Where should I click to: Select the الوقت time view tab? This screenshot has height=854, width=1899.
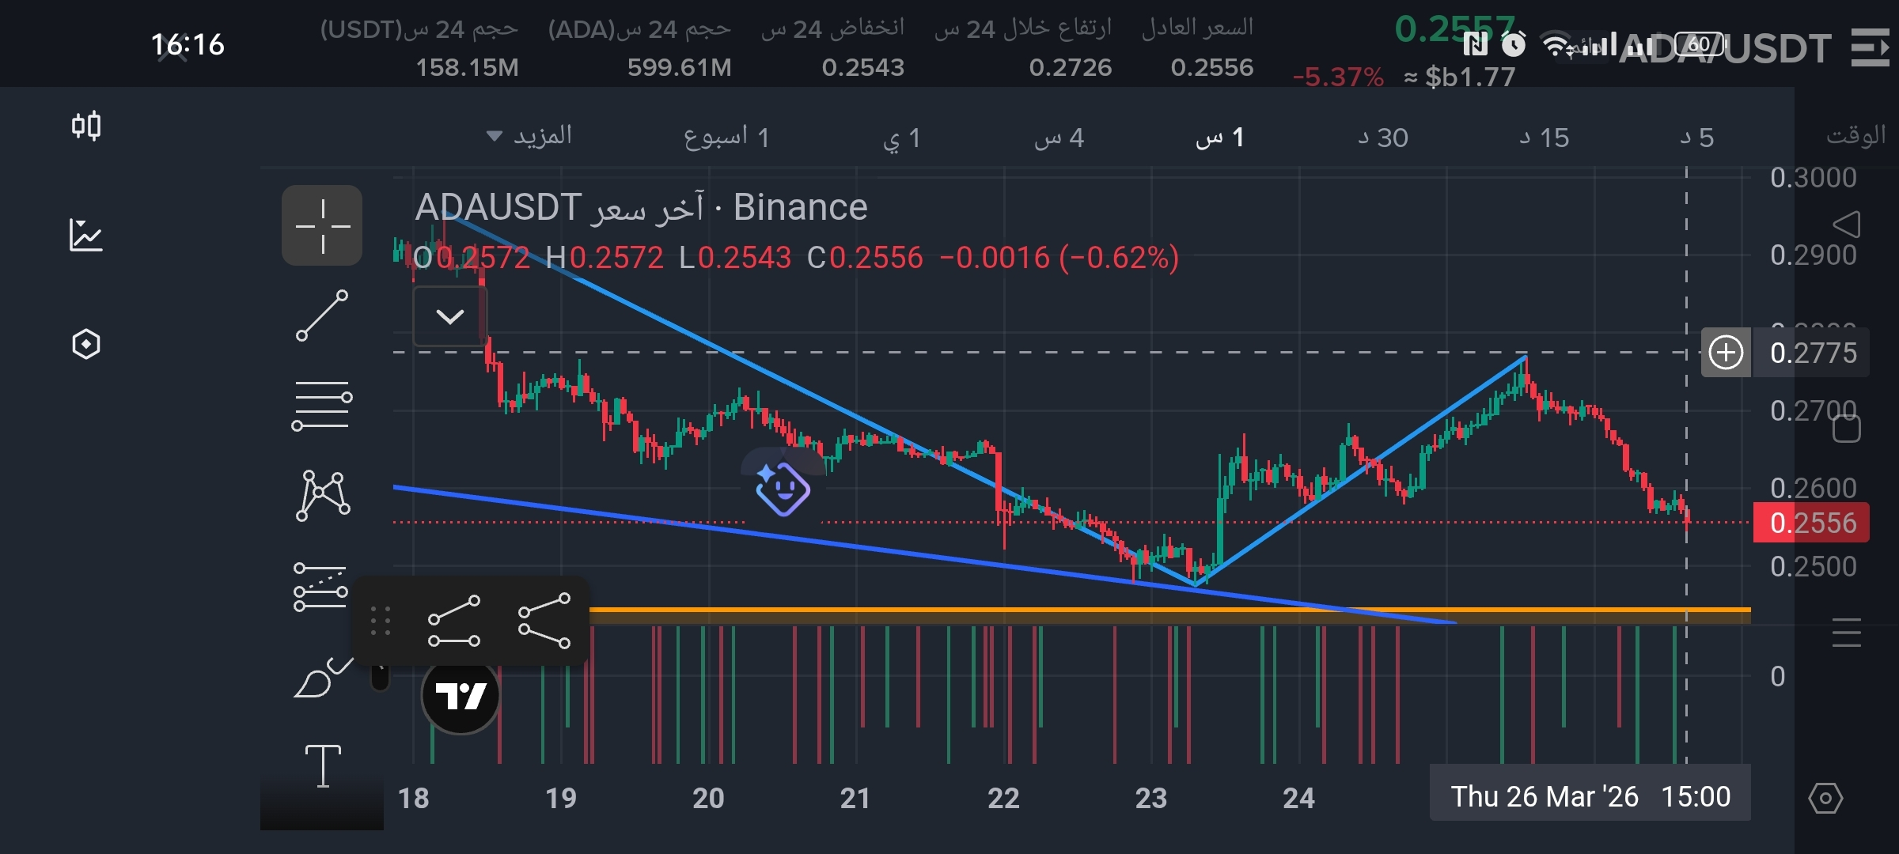(1855, 136)
